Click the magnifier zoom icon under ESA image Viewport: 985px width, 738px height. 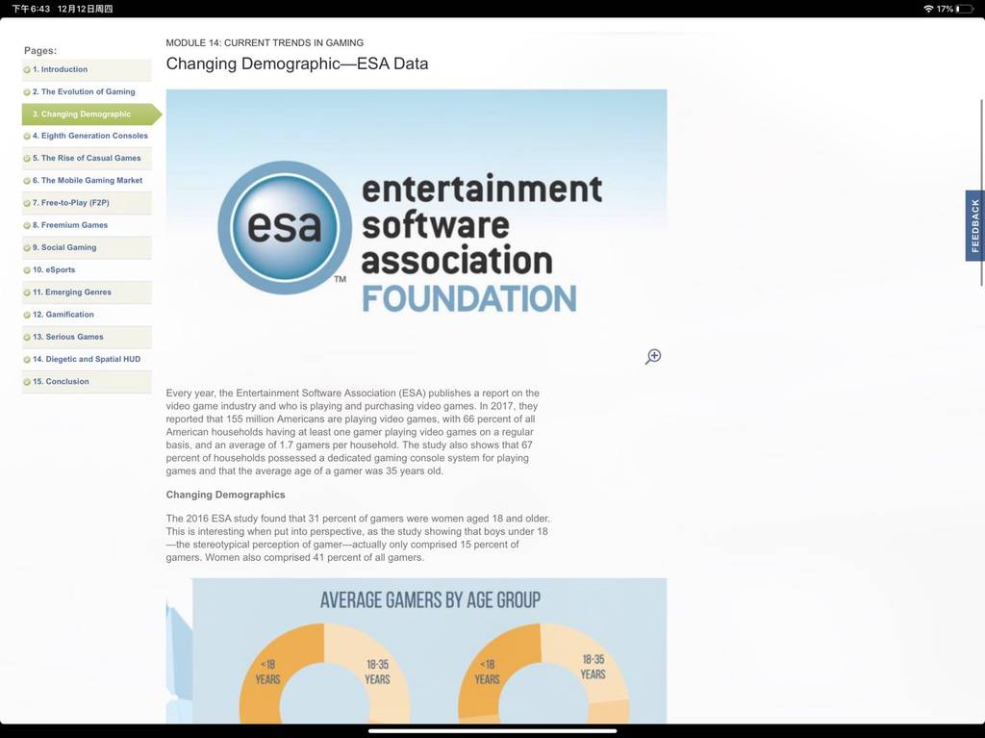tap(653, 356)
